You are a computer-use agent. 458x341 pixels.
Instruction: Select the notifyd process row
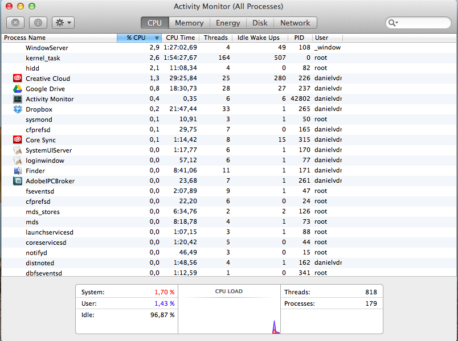coord(229,253)
